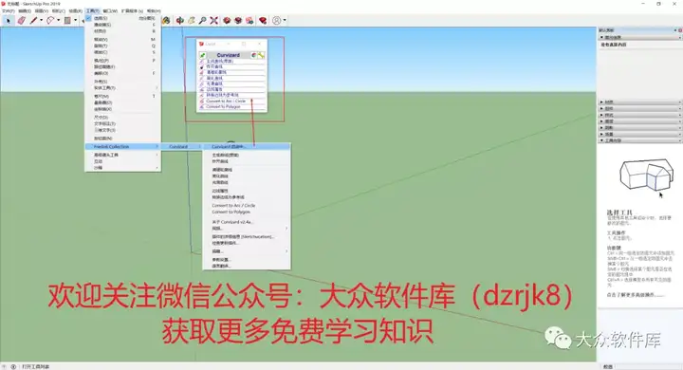
Task: Click the Sketchucation menu entry
Action: 247,236
